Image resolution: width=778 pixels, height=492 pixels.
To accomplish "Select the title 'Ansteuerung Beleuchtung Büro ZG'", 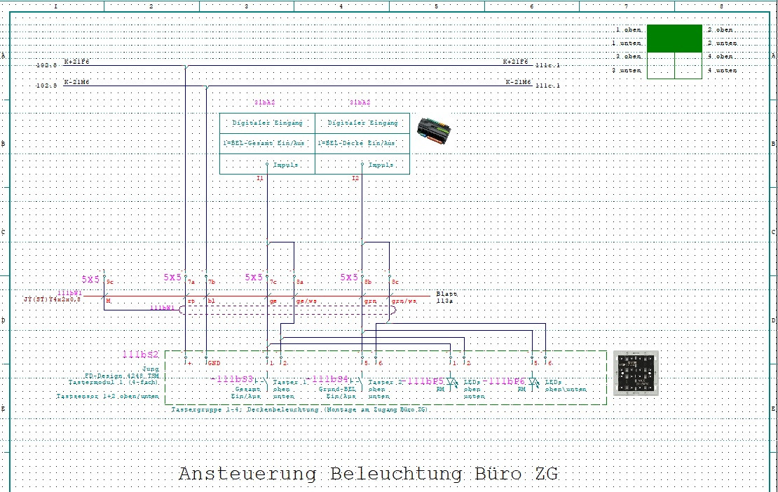I will coord(369,473).
